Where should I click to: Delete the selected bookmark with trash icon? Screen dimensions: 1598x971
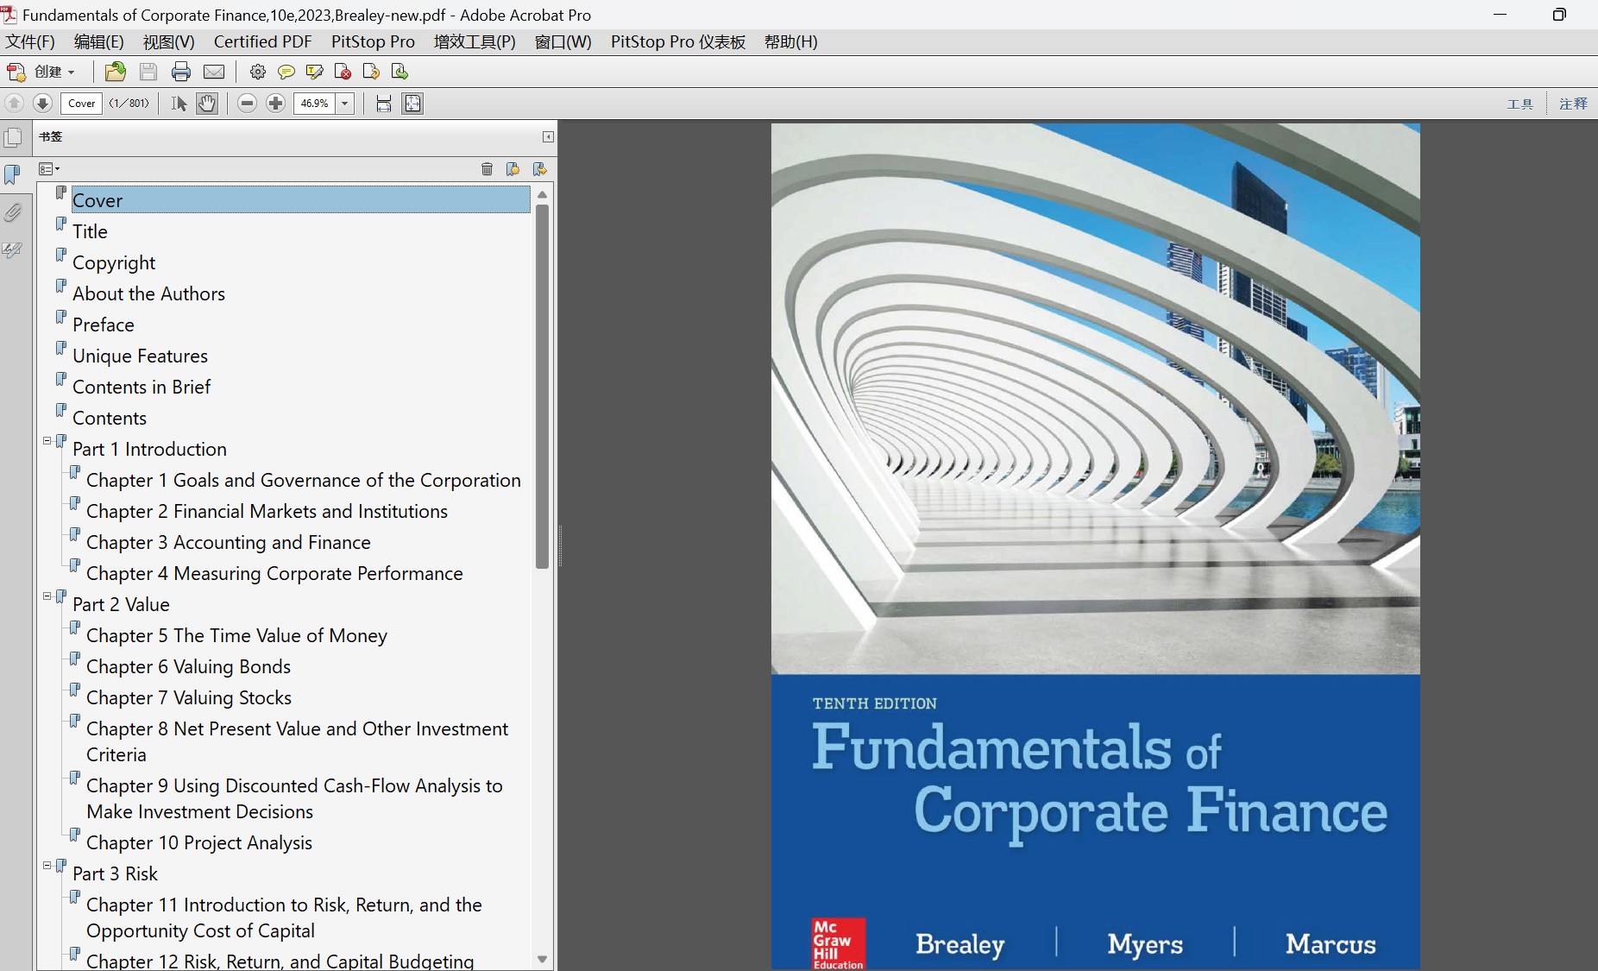487,169
